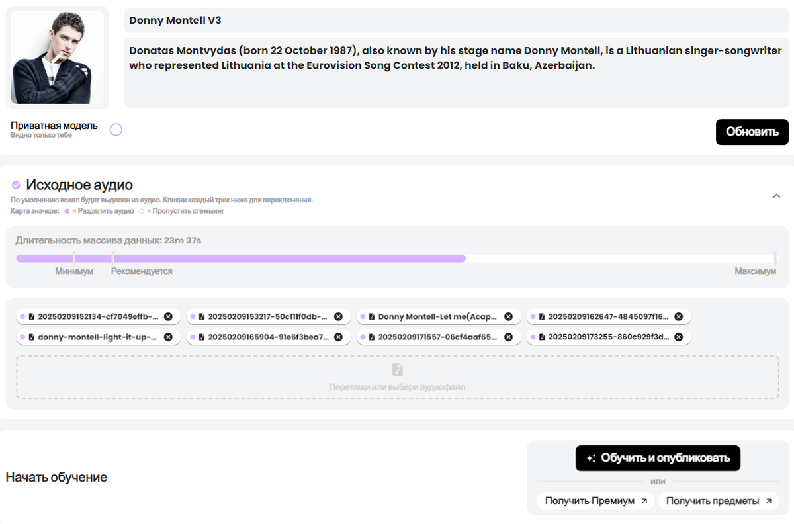Toggle stemming dot for 20250209165904-91e6f3bea7
Screen dimensions: 794x524
pos(193,337)
